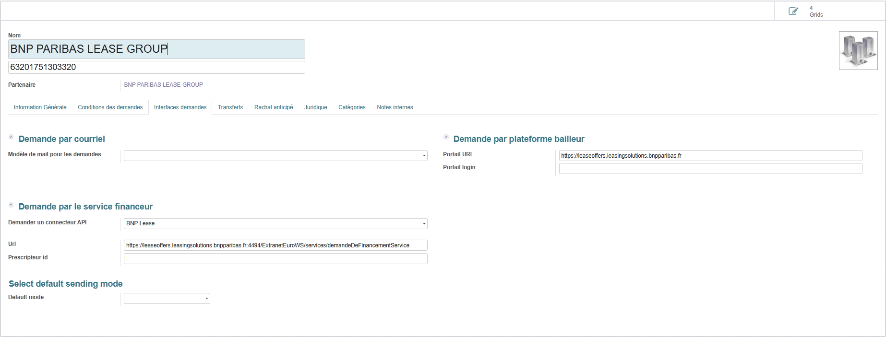Click into the Portail login field

pos(710,169)
